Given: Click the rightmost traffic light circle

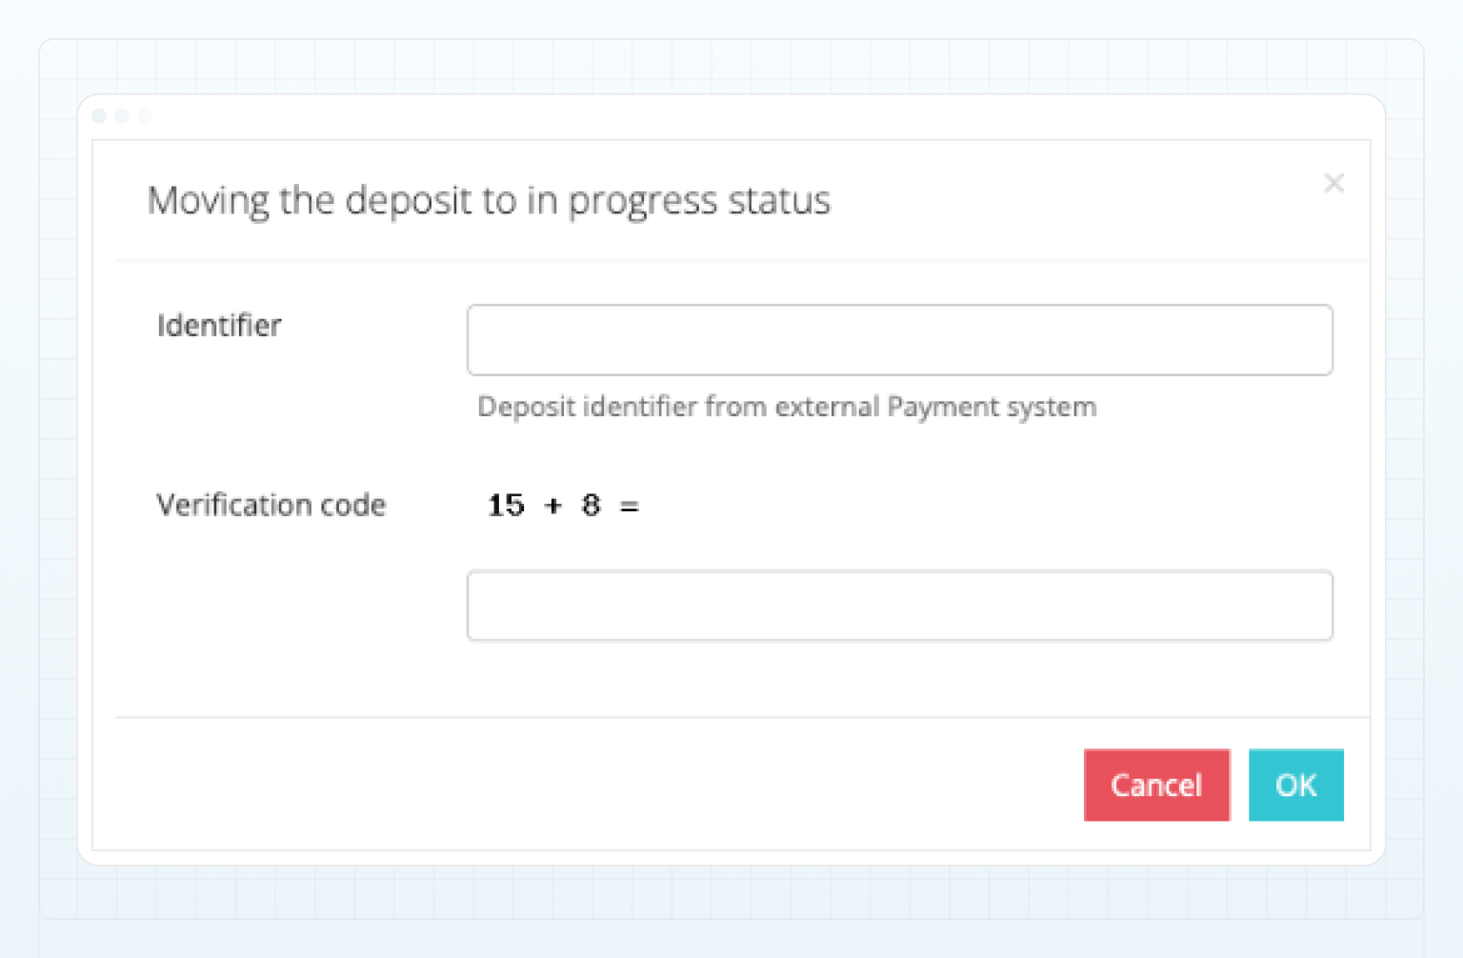Looking at the screenshot, I should [x=144, y=116].
